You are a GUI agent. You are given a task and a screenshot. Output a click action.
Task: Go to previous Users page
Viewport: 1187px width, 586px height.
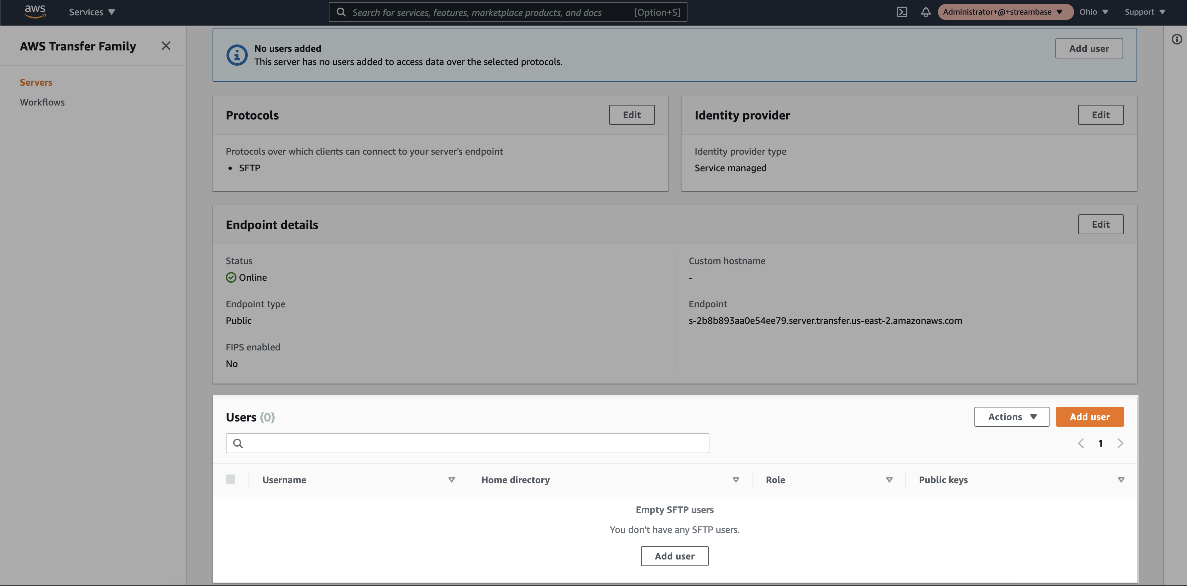(x=1081, y=443)
